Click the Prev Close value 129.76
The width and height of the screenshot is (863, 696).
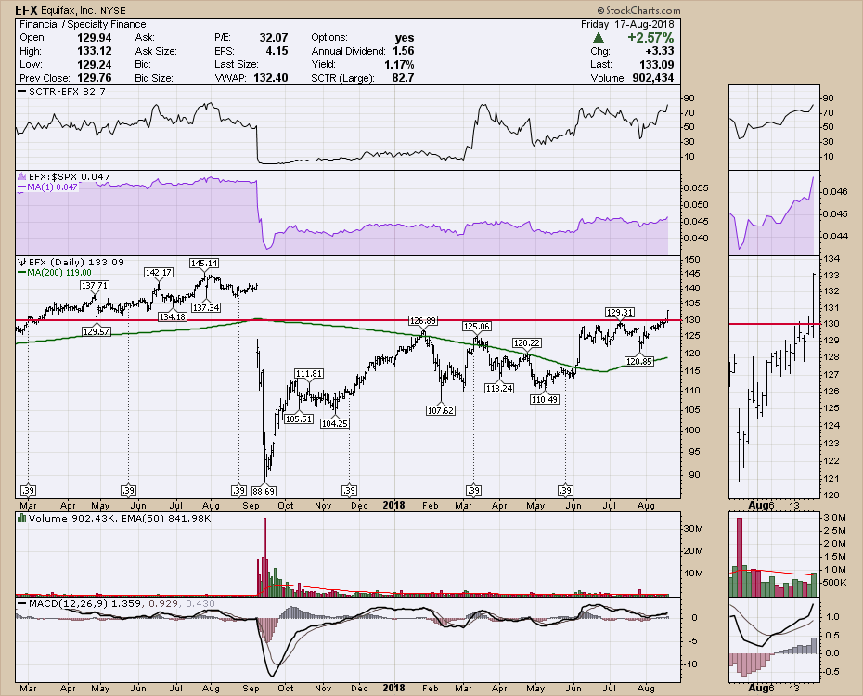pyautogui.click(x=94, y=78)
